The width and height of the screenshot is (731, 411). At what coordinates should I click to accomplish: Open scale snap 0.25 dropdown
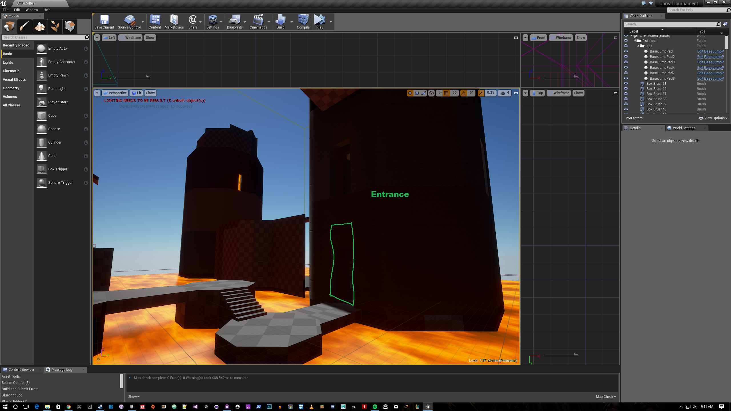pos(491,93)
